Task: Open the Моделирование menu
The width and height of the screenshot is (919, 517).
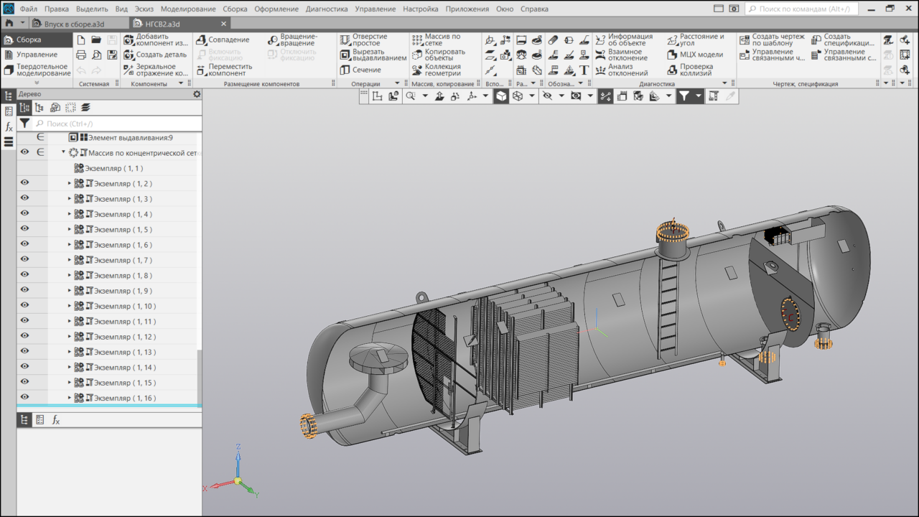Action: 188,9
